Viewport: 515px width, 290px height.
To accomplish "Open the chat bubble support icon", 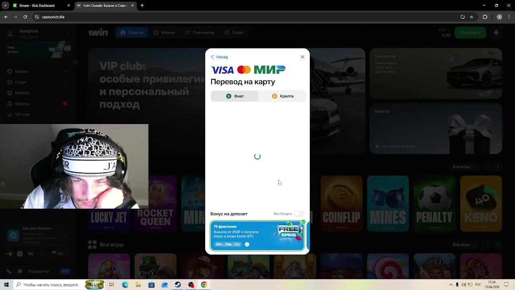I will click(x=20, y=271).
